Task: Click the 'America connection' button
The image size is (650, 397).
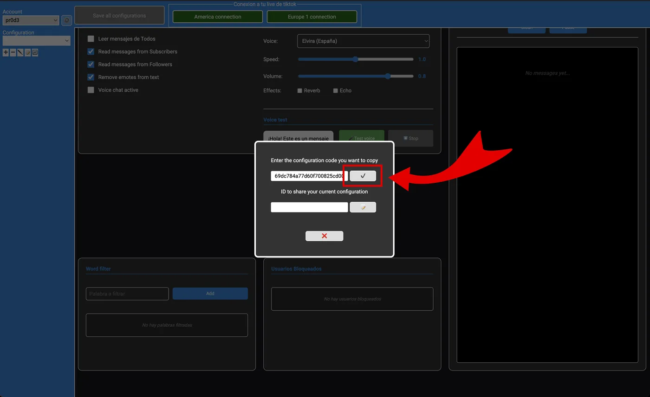Action: coord(218,17)
